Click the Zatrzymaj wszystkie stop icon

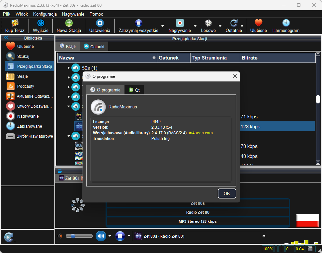pos(139,23)
